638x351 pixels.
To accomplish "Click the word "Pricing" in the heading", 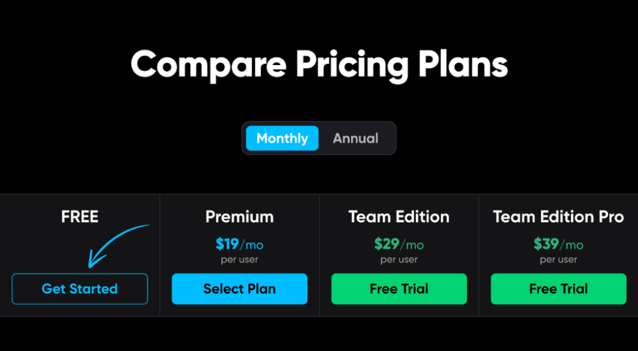I will tap(352, 65).
